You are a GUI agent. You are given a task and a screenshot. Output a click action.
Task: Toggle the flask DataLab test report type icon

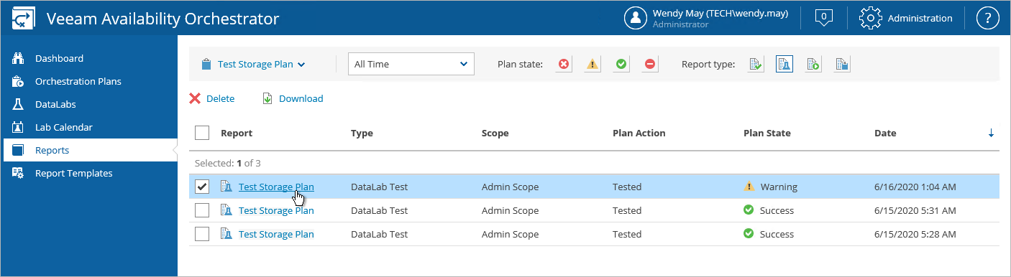click(784, 64)
